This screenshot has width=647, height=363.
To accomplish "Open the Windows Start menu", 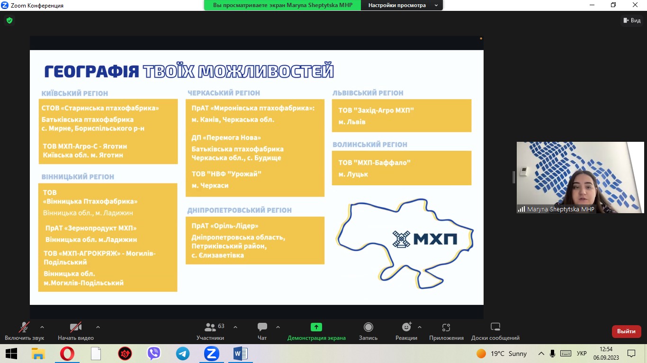I will pyautogui.click(x=11, y=354).
